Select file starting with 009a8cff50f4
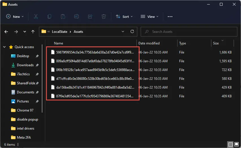 95,61
